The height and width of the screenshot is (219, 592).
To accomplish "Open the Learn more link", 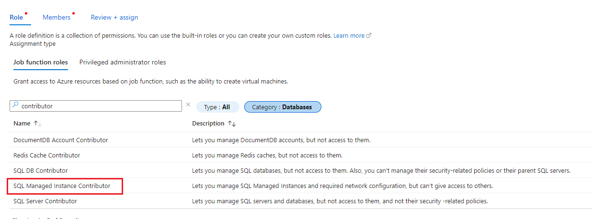I will [x=349, y=36].
